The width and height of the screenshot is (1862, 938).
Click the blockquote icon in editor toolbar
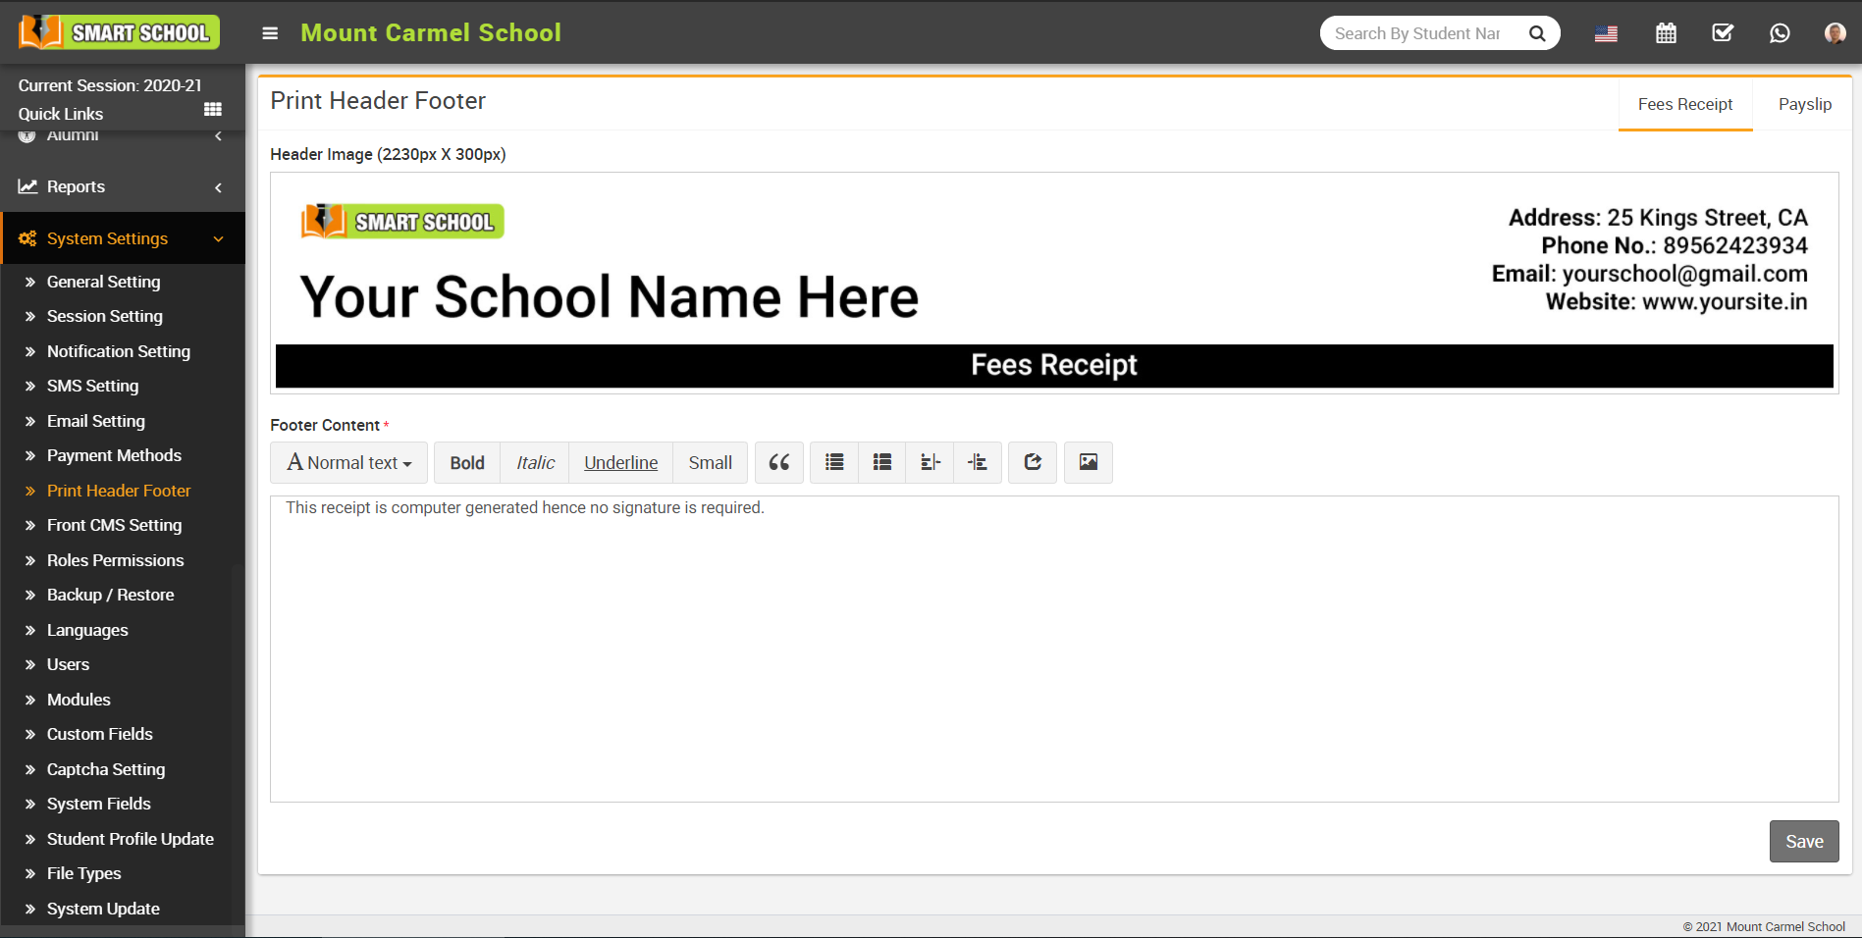pyautogui.click(x=778, y=462)
